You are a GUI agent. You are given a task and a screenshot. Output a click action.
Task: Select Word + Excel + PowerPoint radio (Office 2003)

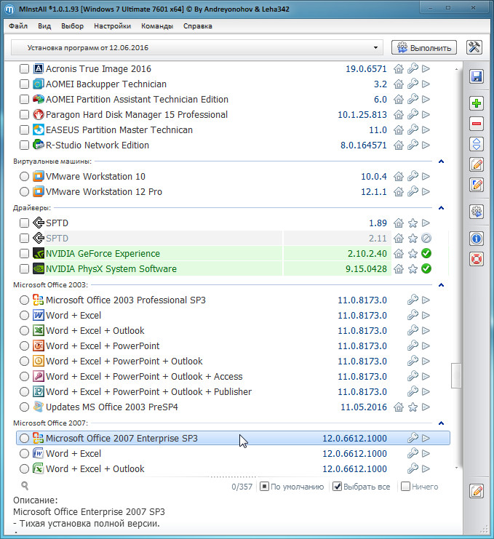24,346
